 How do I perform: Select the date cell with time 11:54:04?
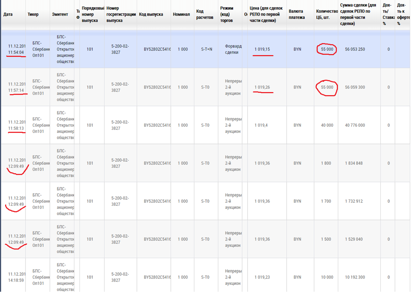point(17,49)
